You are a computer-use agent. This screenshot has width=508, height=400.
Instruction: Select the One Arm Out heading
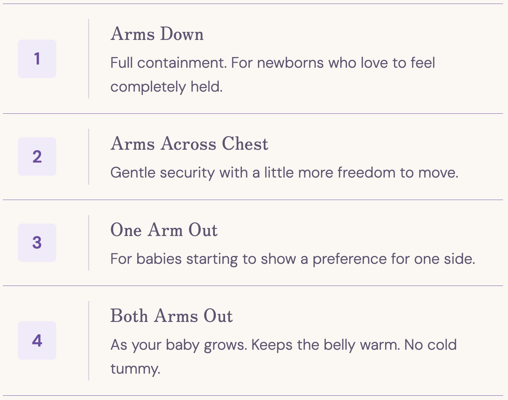(x=164, y=230)
